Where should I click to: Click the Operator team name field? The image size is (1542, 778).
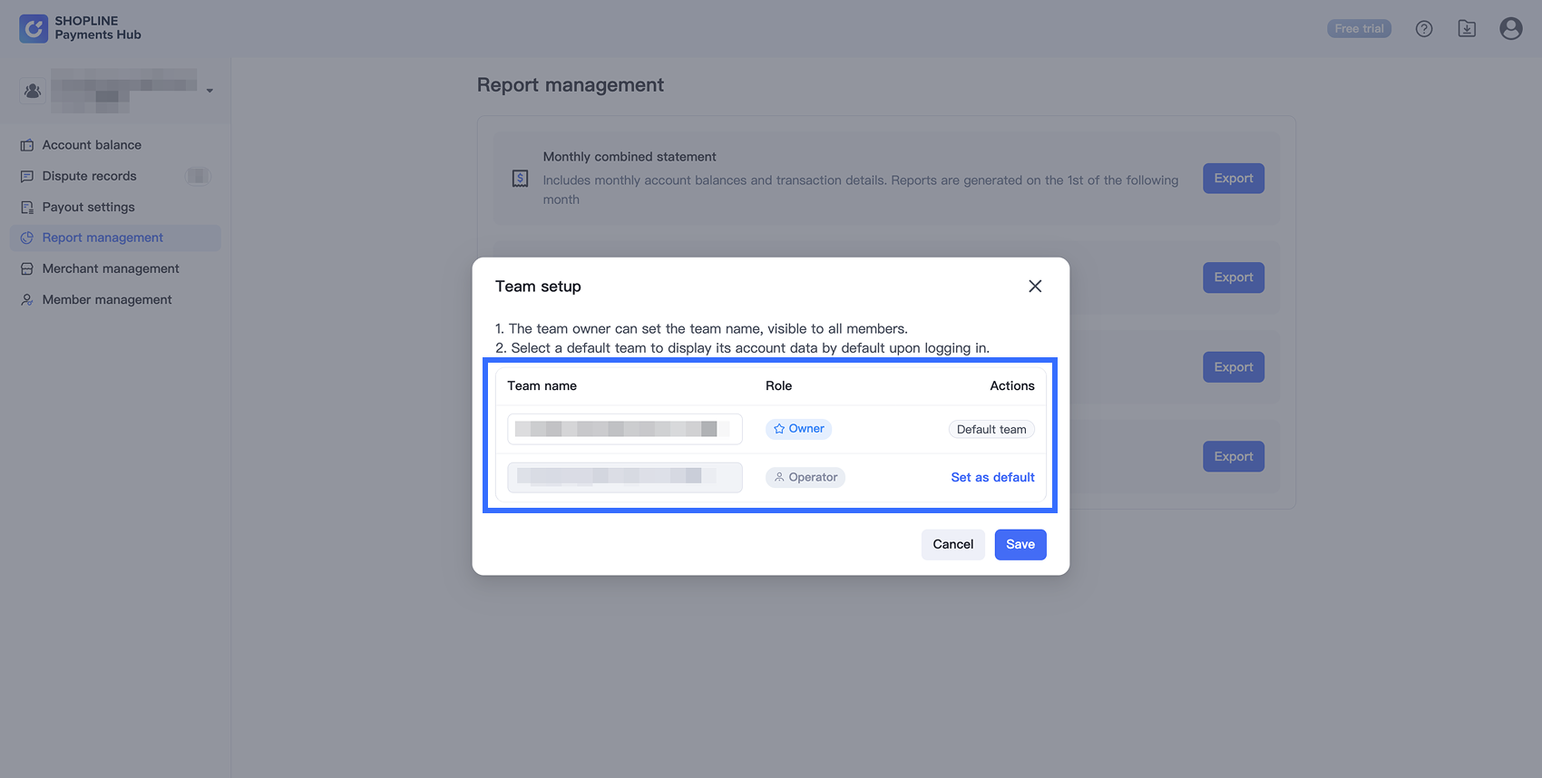[x=625, y=477]
